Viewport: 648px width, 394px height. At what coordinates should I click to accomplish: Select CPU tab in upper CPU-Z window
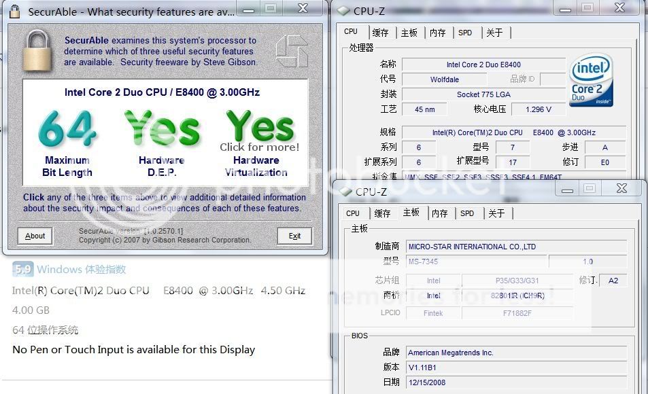click(x=351, y=31)
